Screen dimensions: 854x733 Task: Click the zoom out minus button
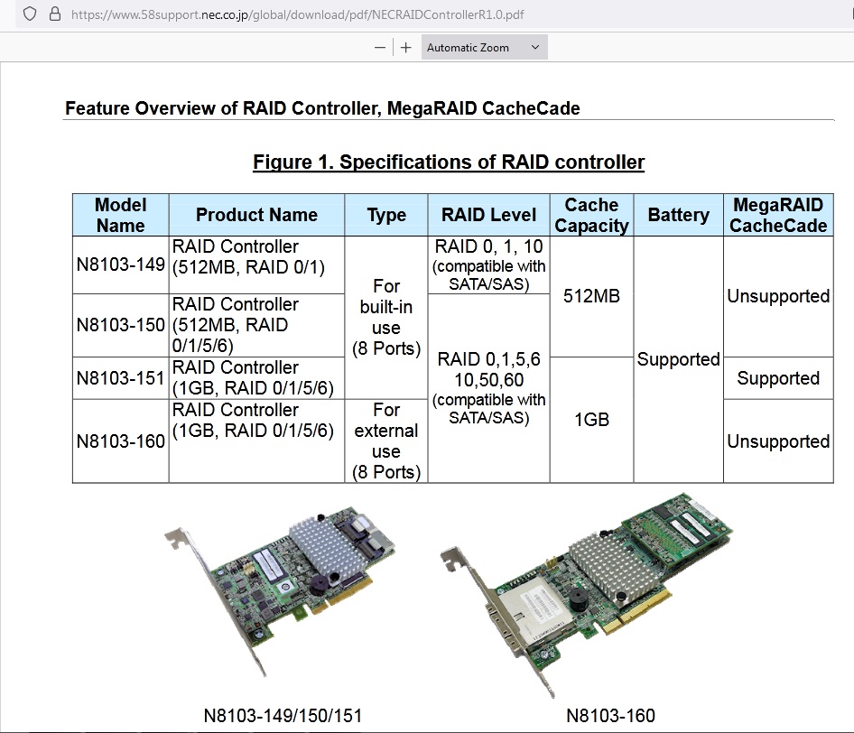(380, 48)
